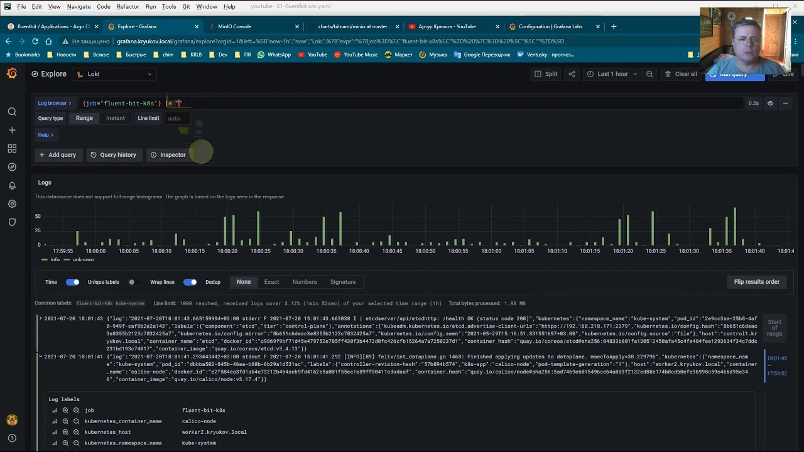Viewport: 804px width, 452px height.
Task: Show statistics for kubernetes_host label
Action: (55, 432)
